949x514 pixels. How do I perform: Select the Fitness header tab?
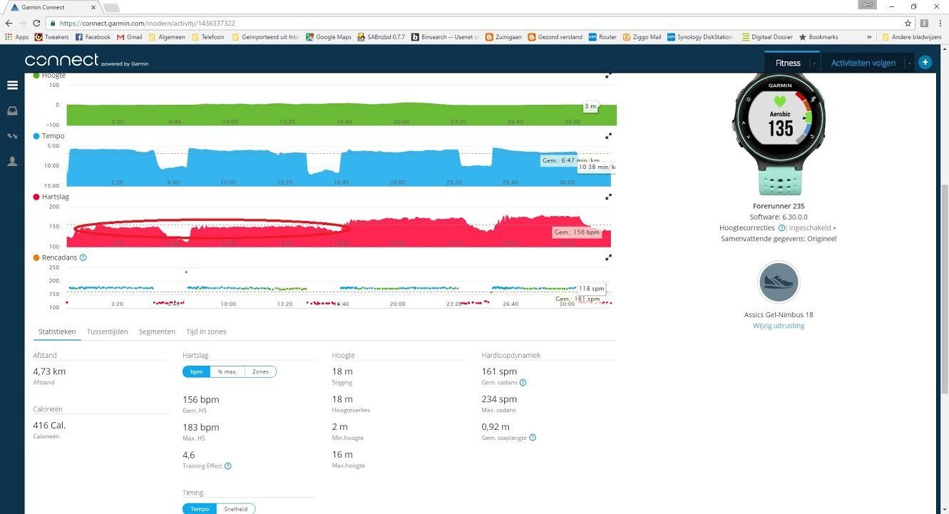tap(788, 63)
